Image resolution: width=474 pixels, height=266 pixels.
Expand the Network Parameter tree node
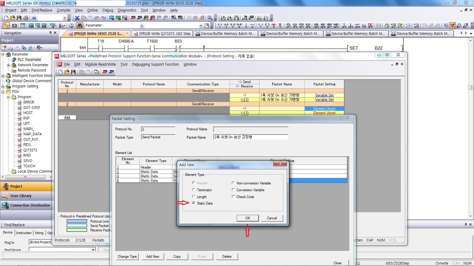8,65
